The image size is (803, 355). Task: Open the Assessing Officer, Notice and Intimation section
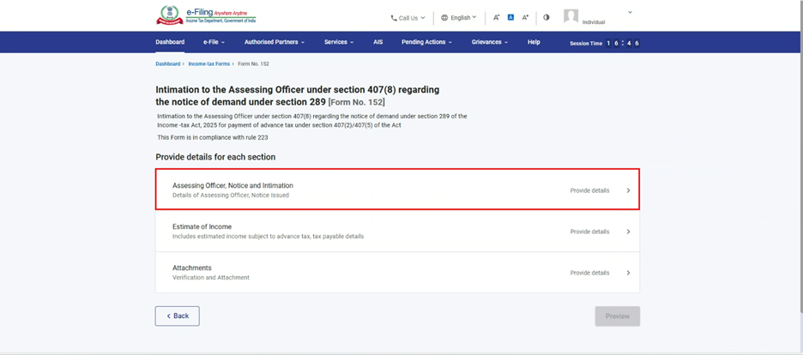[397, 190]
